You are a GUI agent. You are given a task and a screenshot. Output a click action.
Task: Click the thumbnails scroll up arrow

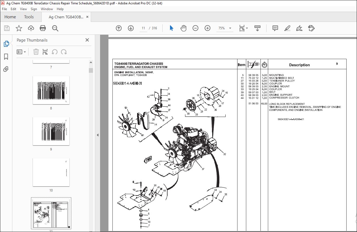(91, 63)
